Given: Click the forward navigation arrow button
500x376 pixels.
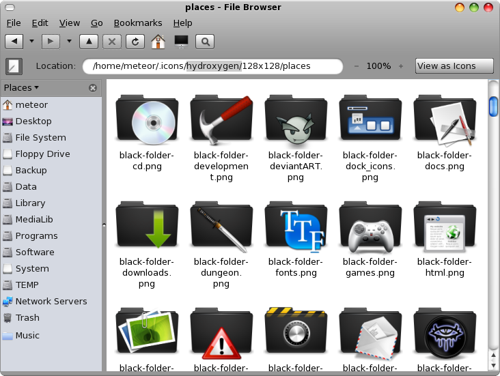Looking at the screenshot, I should tap(51, 42).
